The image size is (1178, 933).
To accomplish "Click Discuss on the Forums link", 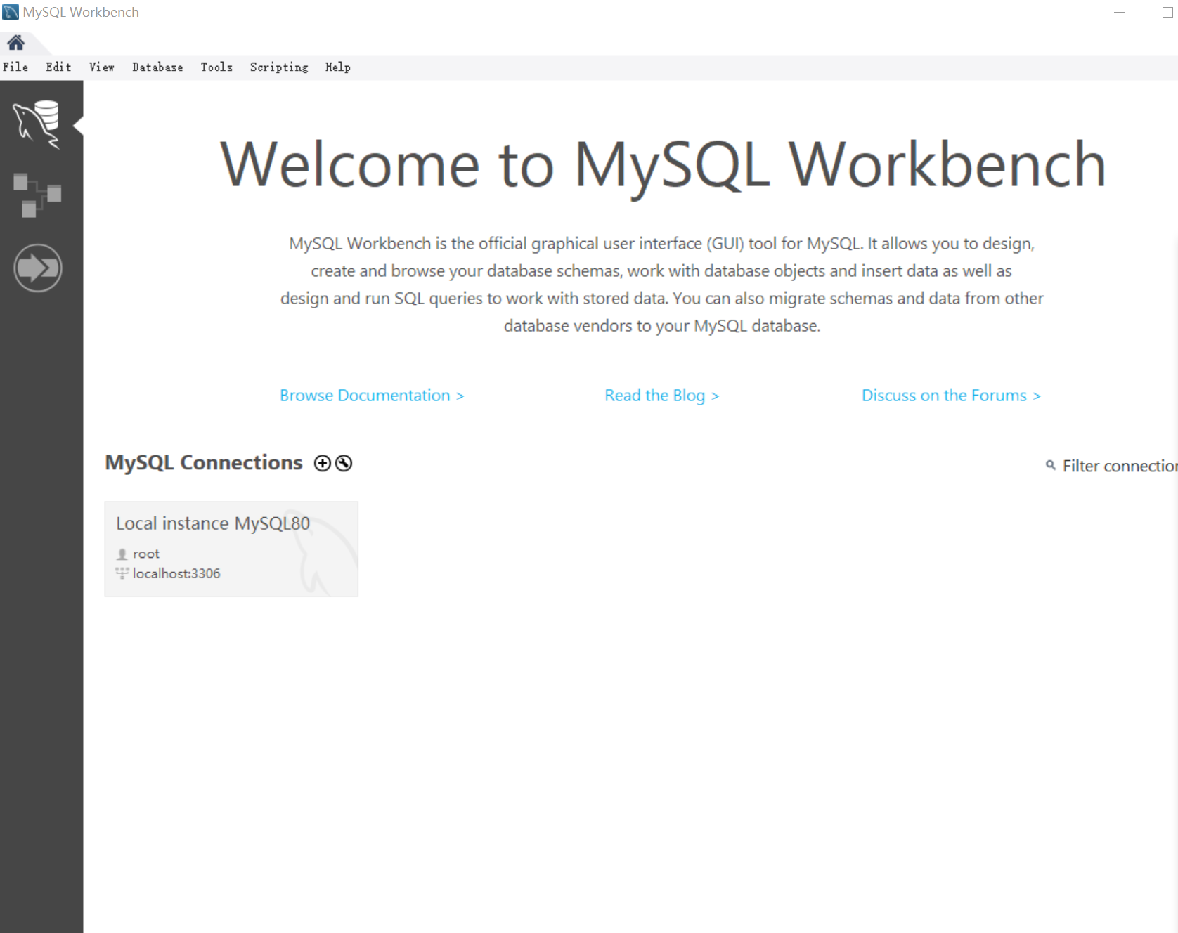I will click(951, 396).
